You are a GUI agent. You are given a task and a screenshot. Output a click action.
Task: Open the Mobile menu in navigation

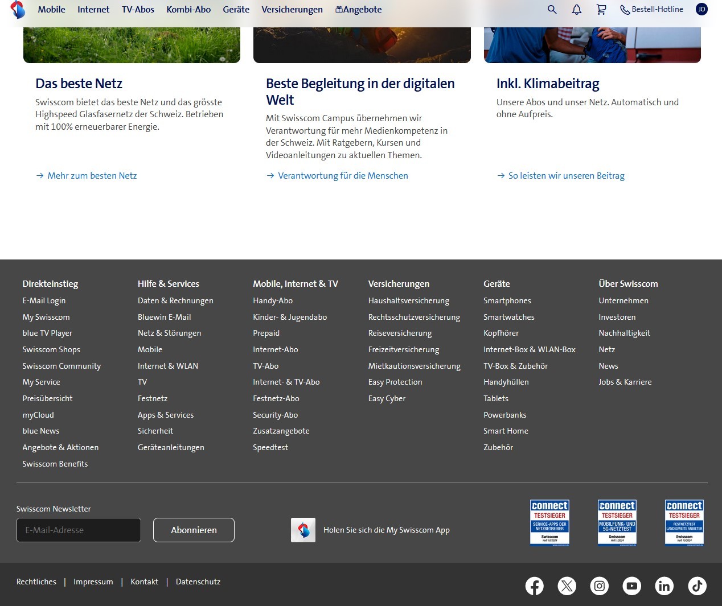[51, 10]
